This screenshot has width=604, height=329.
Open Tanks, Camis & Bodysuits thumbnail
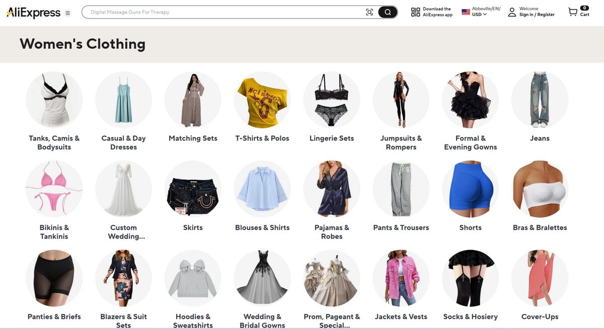coord(54,100)
